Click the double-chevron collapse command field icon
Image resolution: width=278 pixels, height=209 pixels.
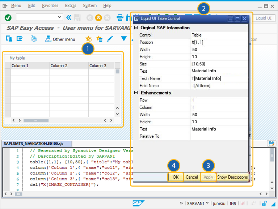[x=69, y=17]
